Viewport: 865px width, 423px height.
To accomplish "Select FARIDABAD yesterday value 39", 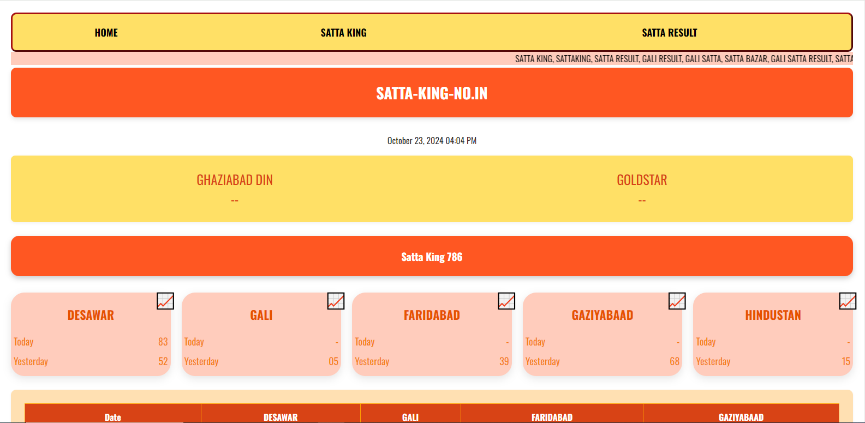I will [x=504, y=361].
